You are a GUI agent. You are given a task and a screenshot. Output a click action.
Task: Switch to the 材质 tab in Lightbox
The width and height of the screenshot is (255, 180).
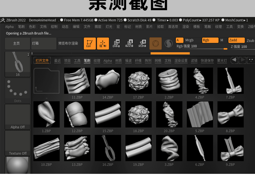pyautogui.click(x=118, y=61)
